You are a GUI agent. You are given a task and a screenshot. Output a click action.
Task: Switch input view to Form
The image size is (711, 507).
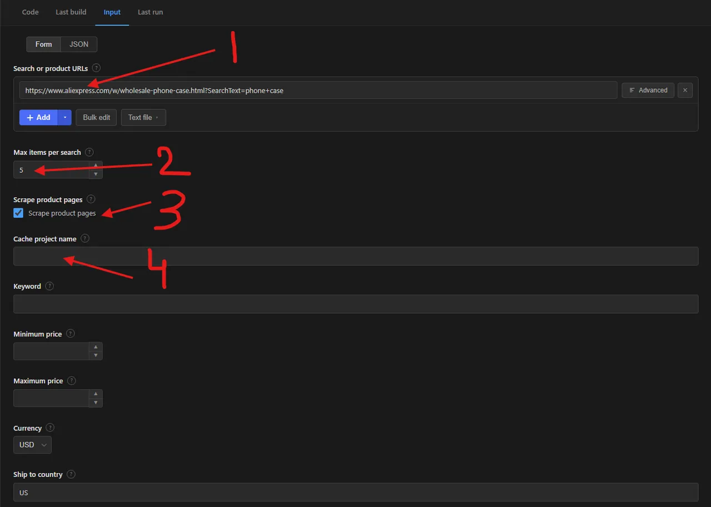tap(44, 44)
